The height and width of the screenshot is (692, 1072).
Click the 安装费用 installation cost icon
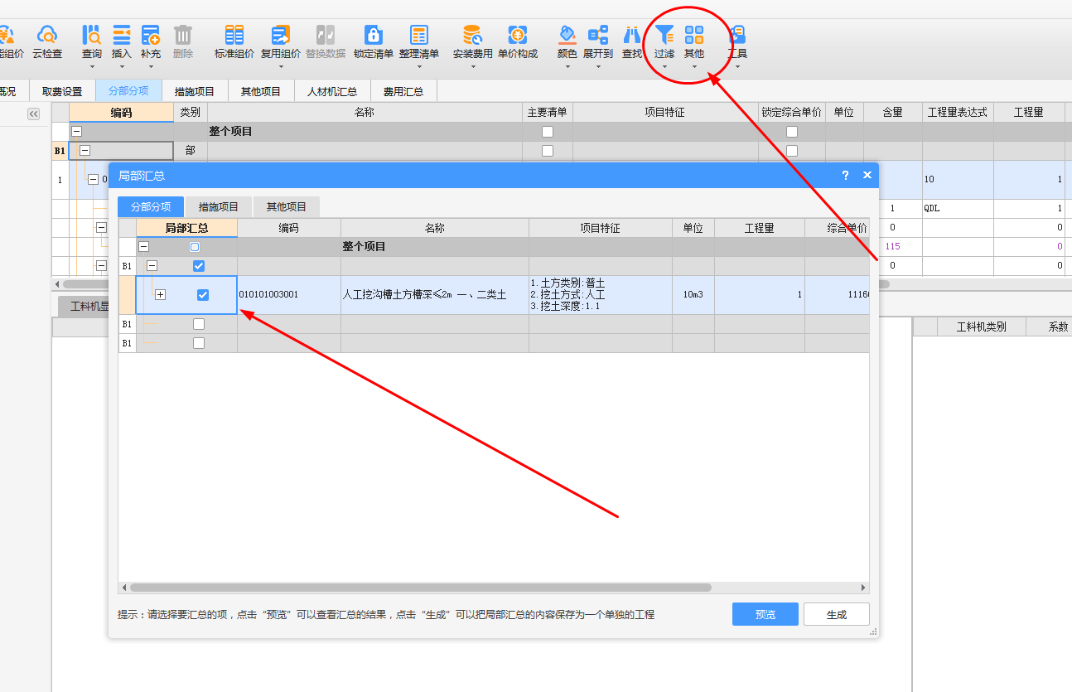pos(472,36)
